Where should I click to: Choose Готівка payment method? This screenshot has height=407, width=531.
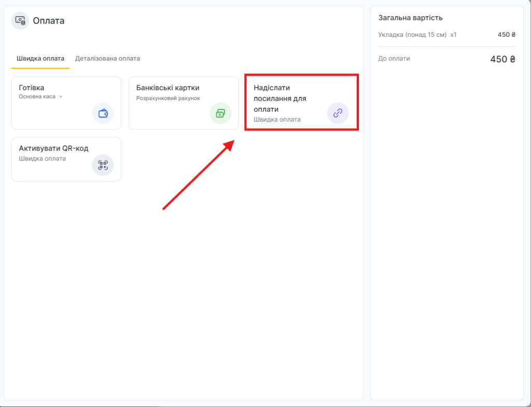[x=66, y=103]
